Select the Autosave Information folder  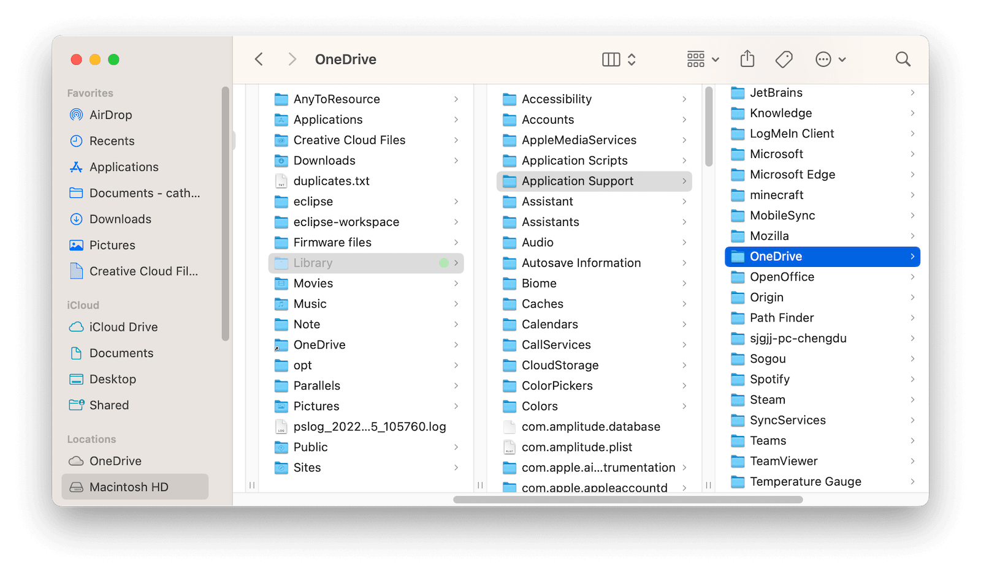click(594, 263)
